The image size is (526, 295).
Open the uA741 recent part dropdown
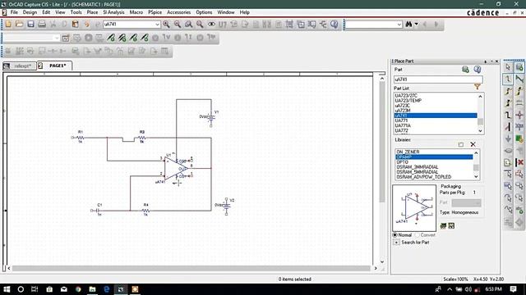click(x=157, y=25)
